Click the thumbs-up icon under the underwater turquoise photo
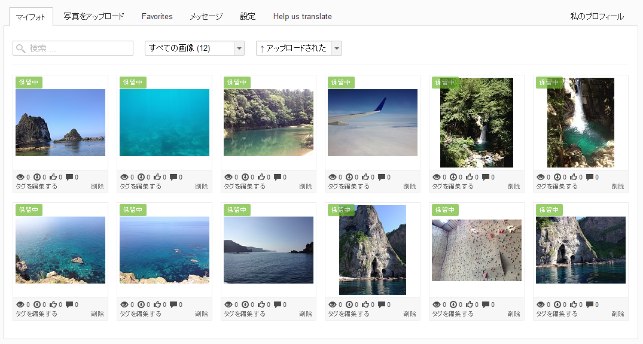Screen dimensions: 643x344 [x=157, y=177]
